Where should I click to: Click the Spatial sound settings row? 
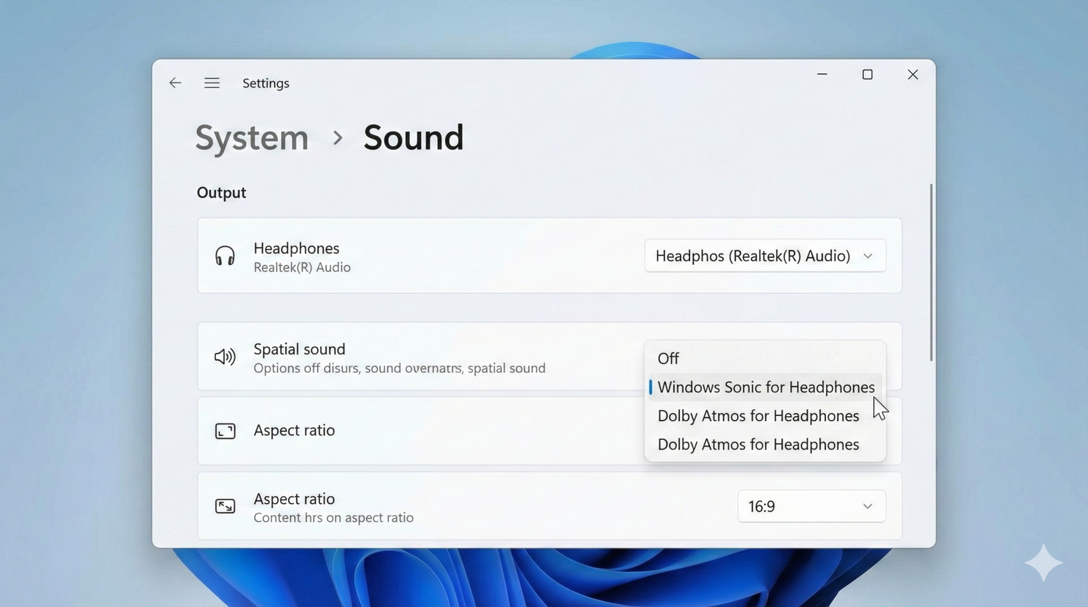(x=395, y=357)
